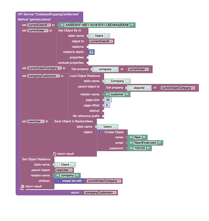Click the parent object id label

(x=89, y=87)
